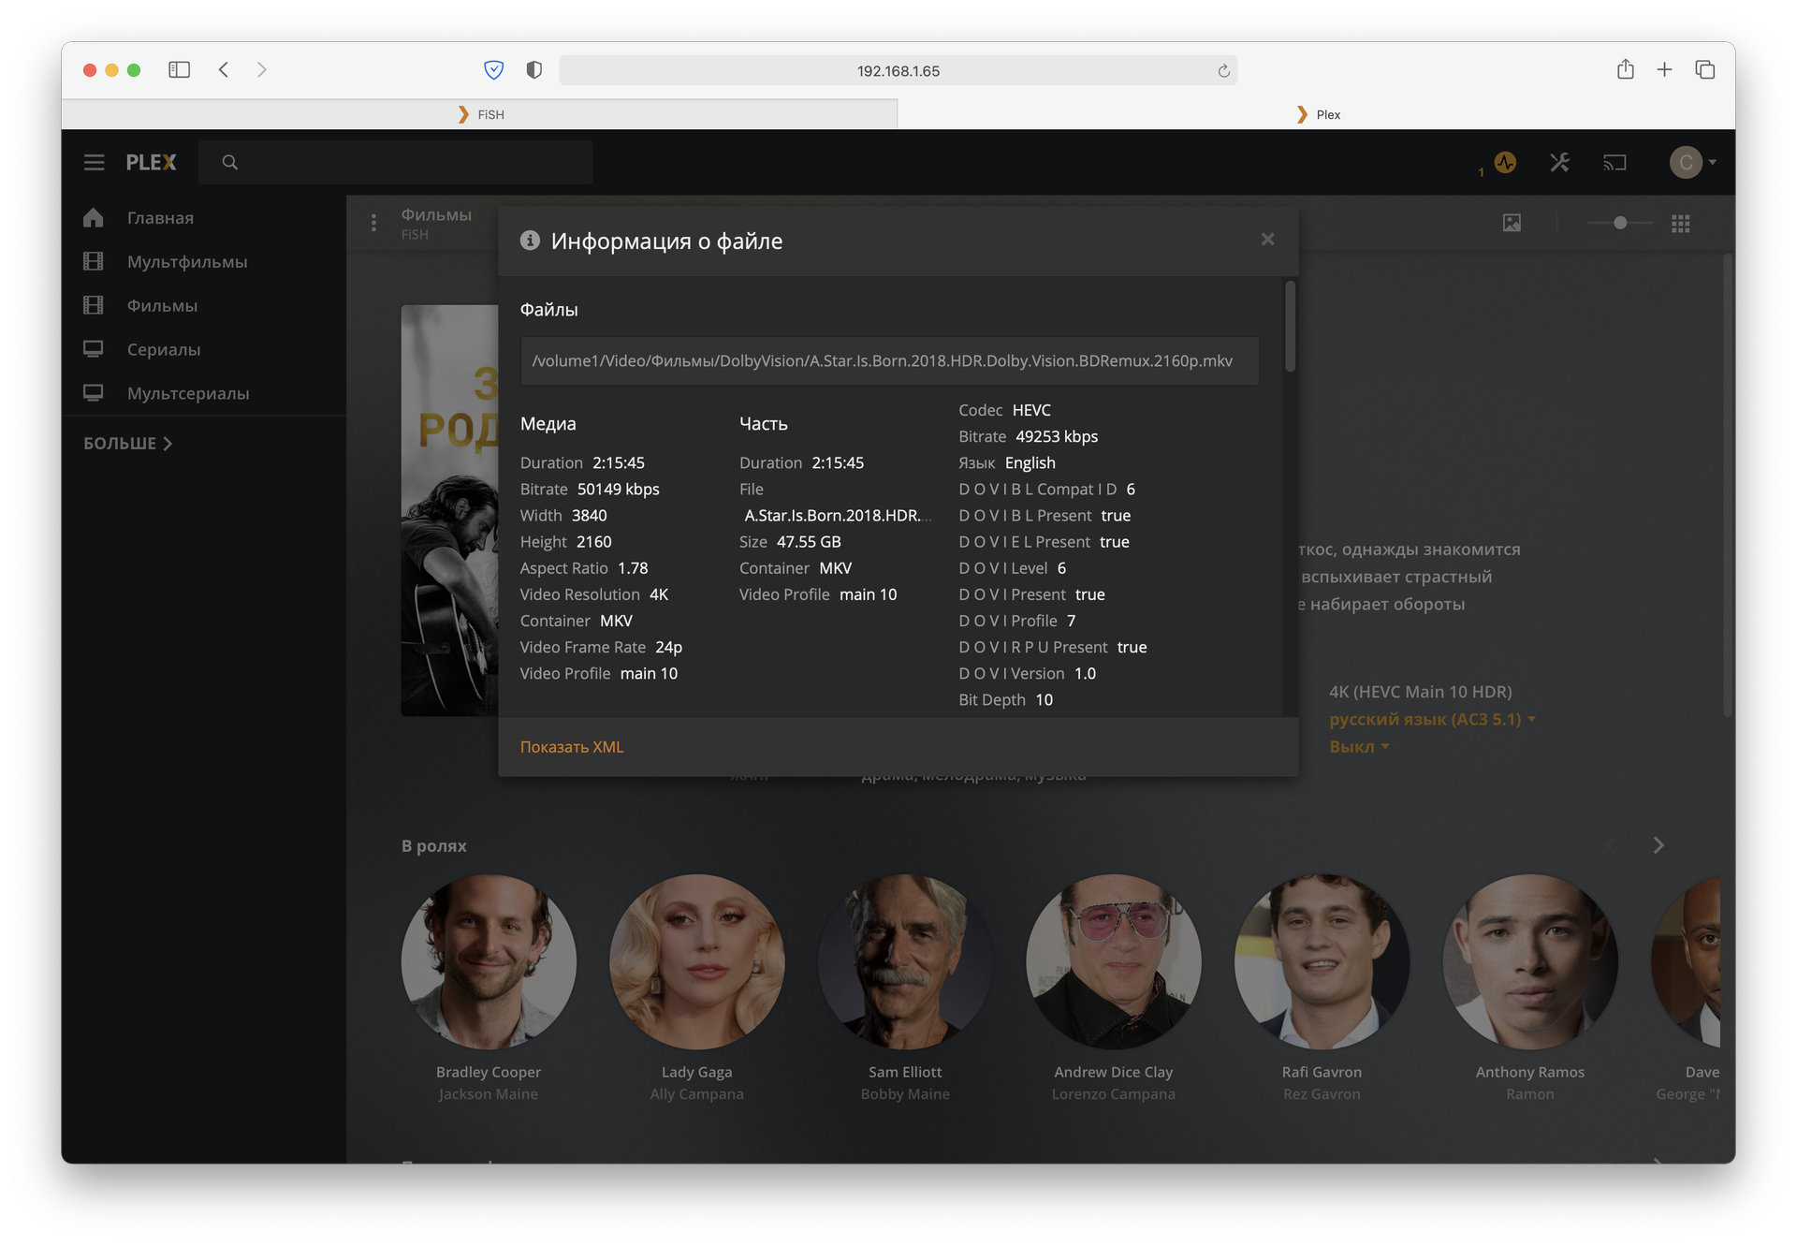This screenshot has width=1797, height=1245.
Task: Open the Plex activity indicator icon
Action: [x=1504, y=162]
